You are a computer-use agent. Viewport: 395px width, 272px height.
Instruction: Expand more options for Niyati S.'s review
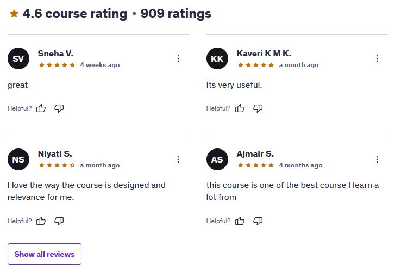coord(178,159)
